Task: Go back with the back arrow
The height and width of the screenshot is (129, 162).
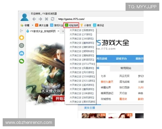Action: click(34, 19)
